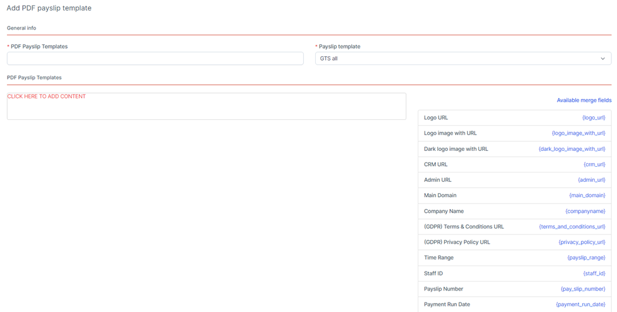Screen dimensions: 617x312
Task: Click the Available merge fields link
Action: point(583,100)
